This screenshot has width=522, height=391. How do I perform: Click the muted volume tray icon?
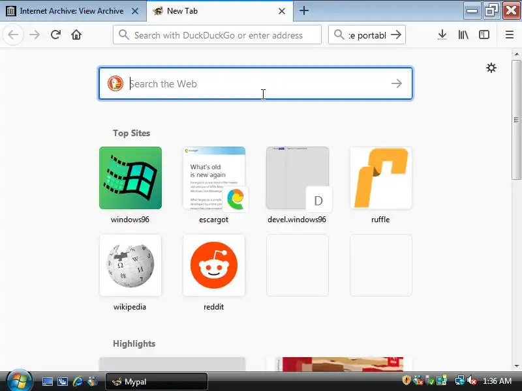tap(471, 380)
